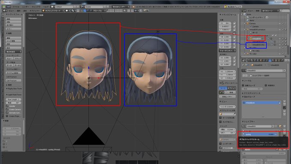Click the ミラー tool button
Image resolution: width=291 pixels, height=164 pixels.
(14, 29)
